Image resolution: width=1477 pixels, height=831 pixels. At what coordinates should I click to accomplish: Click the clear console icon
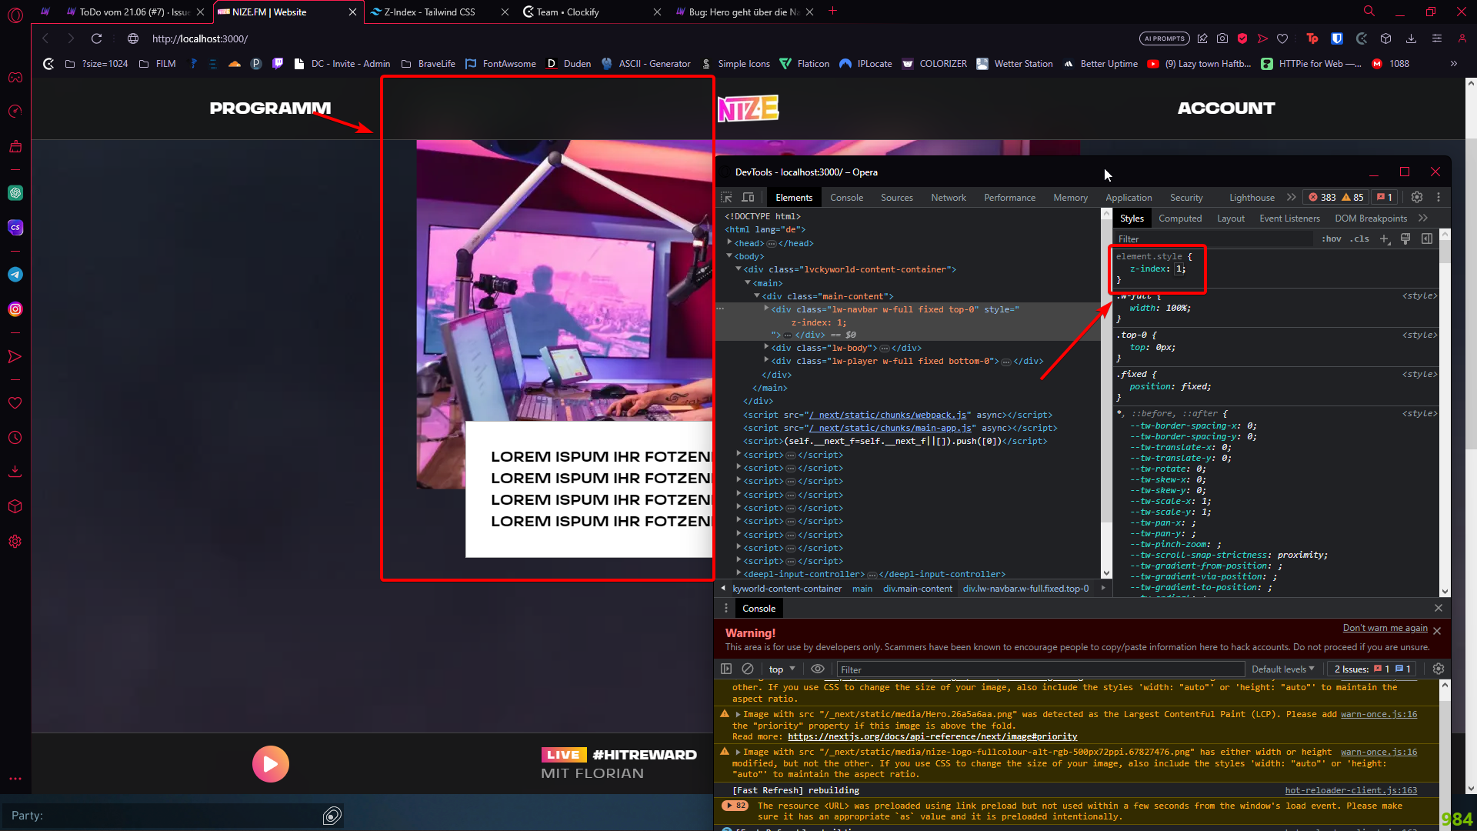coord(748,669)
